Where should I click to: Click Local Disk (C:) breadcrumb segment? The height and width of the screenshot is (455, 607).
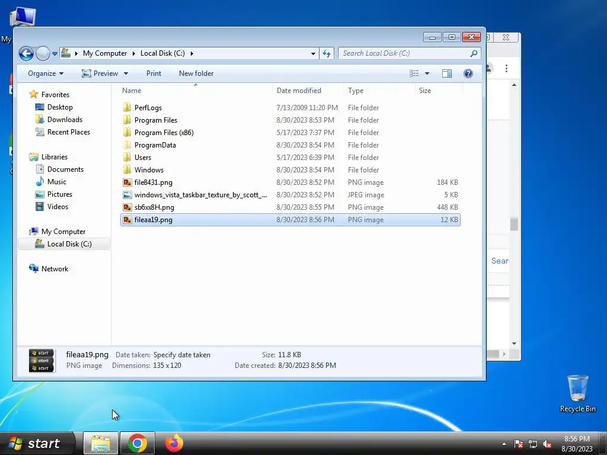tap(162, 53)
